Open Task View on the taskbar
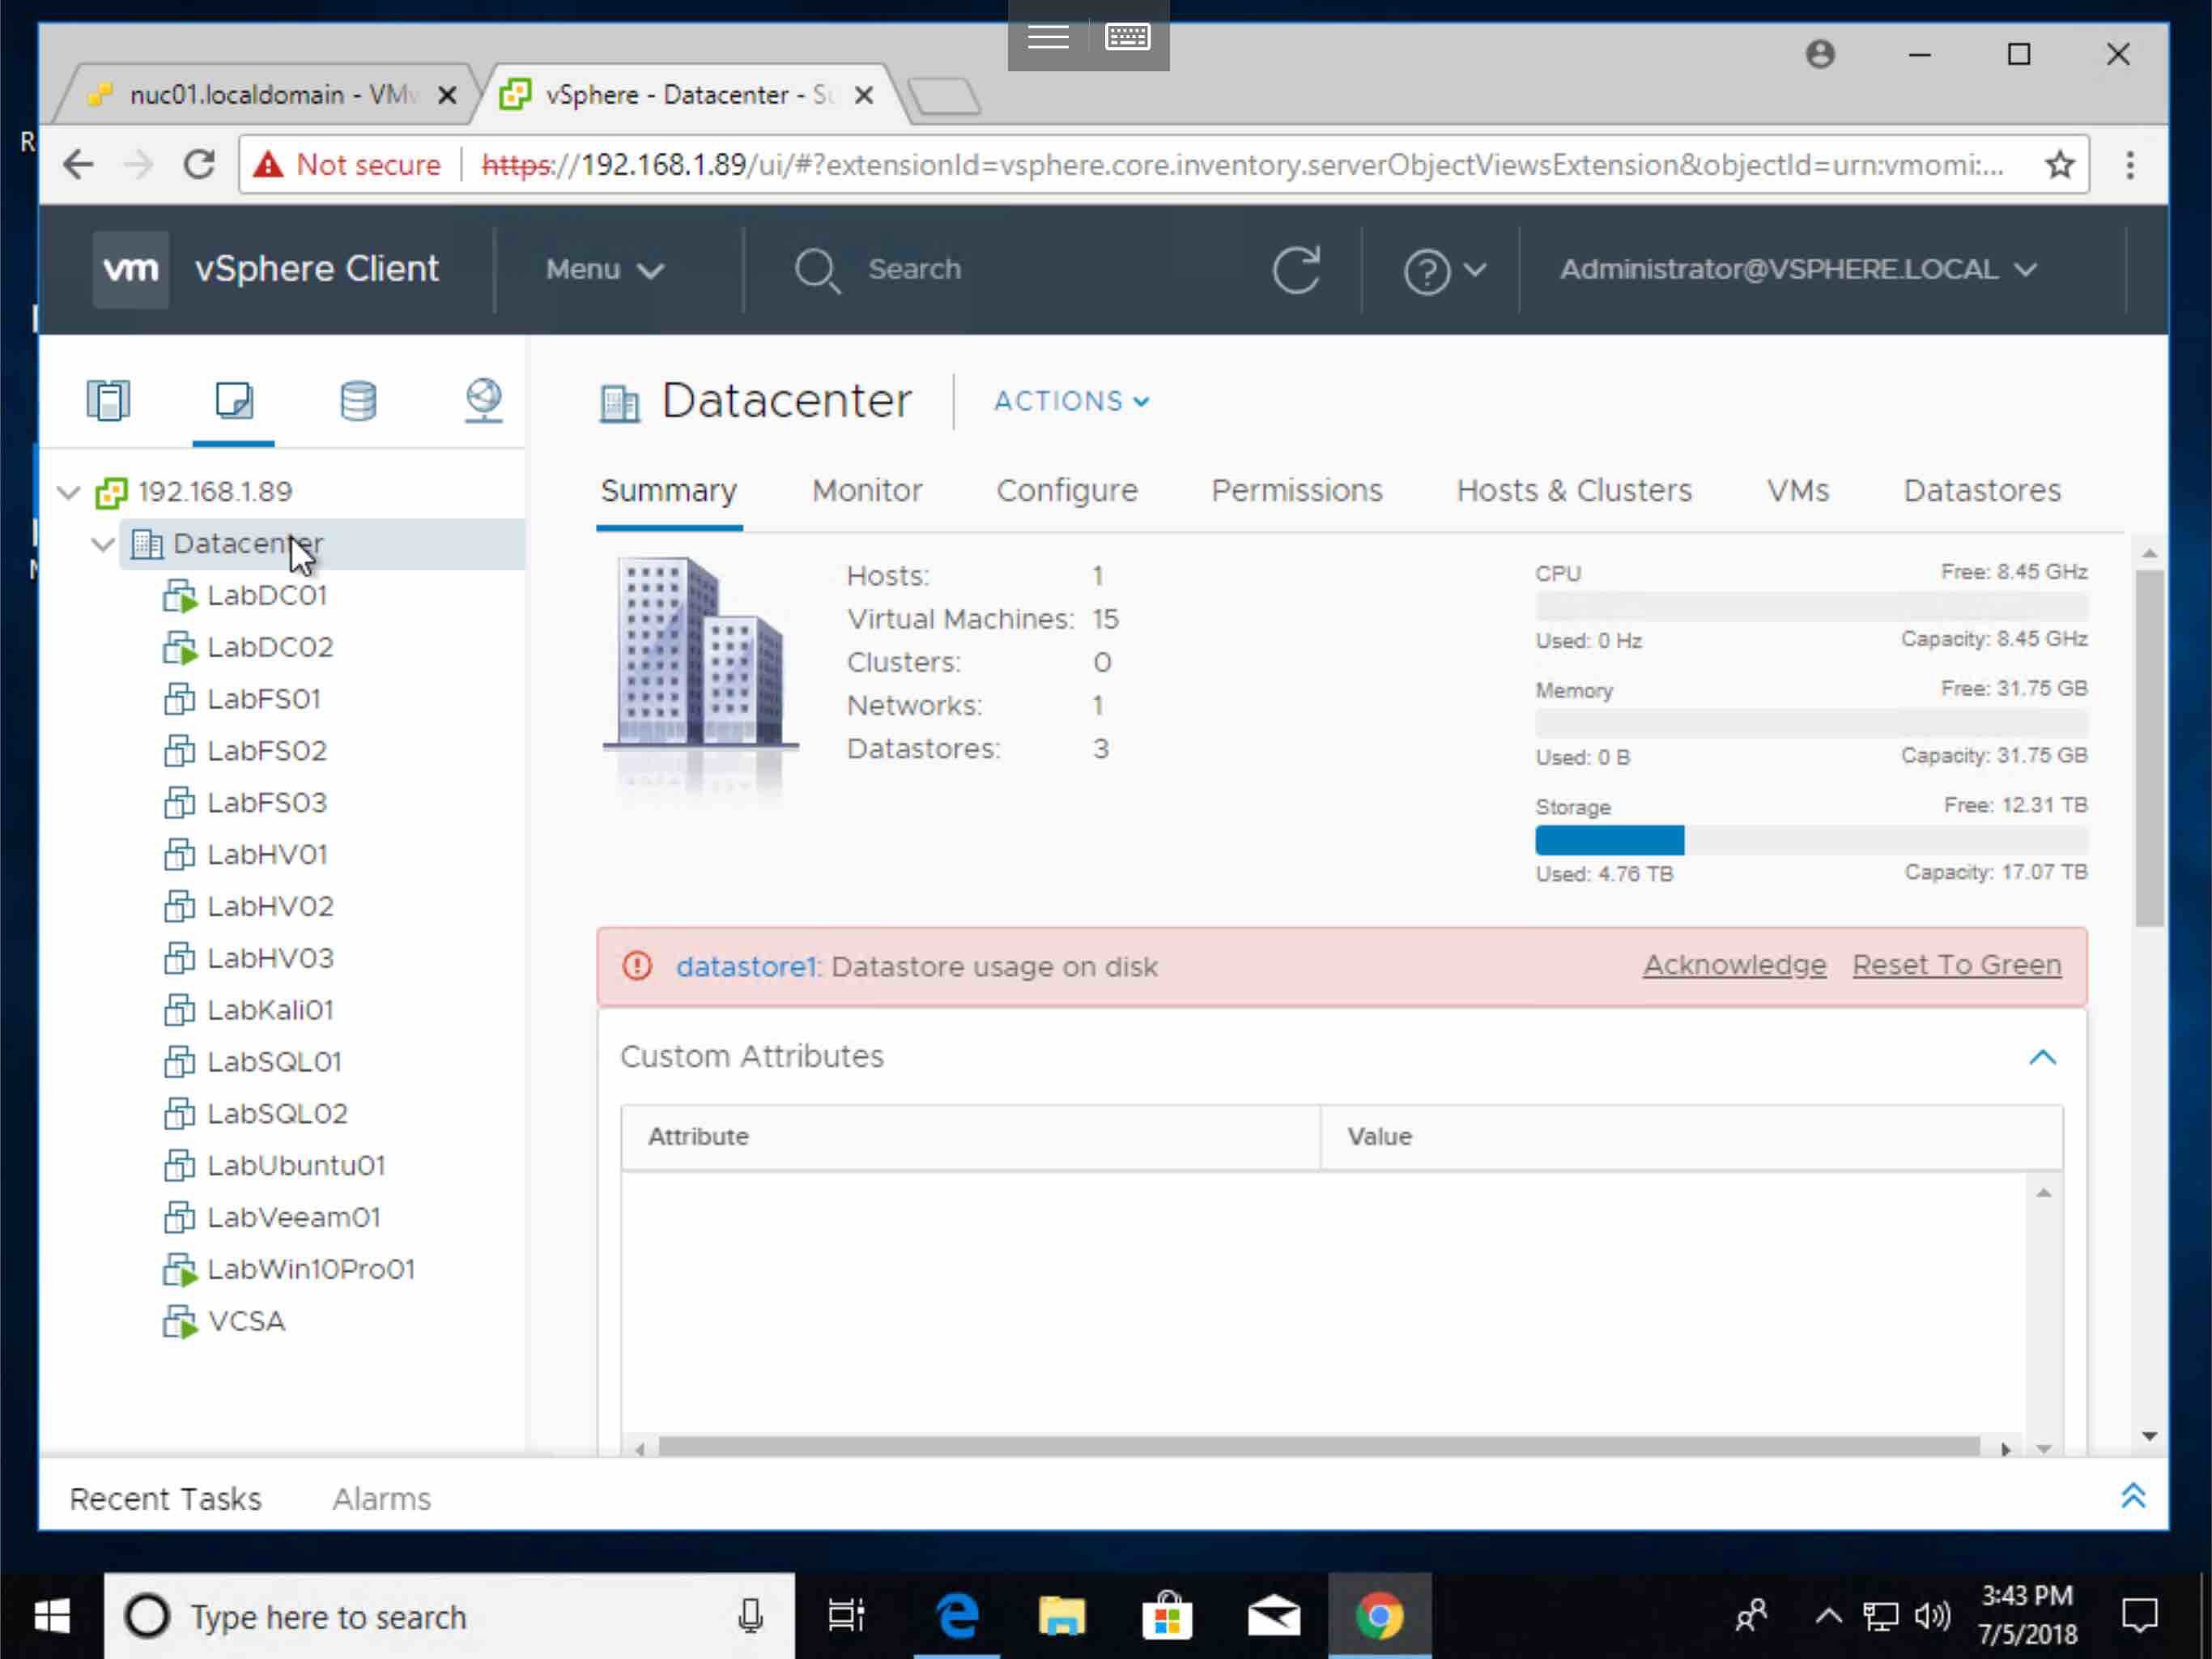 click(x=846, y=1616)
